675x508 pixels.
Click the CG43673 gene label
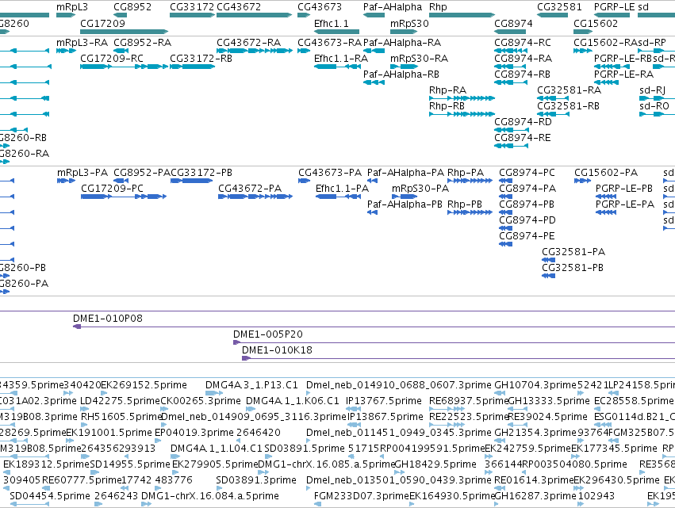[x=320, y=7]
